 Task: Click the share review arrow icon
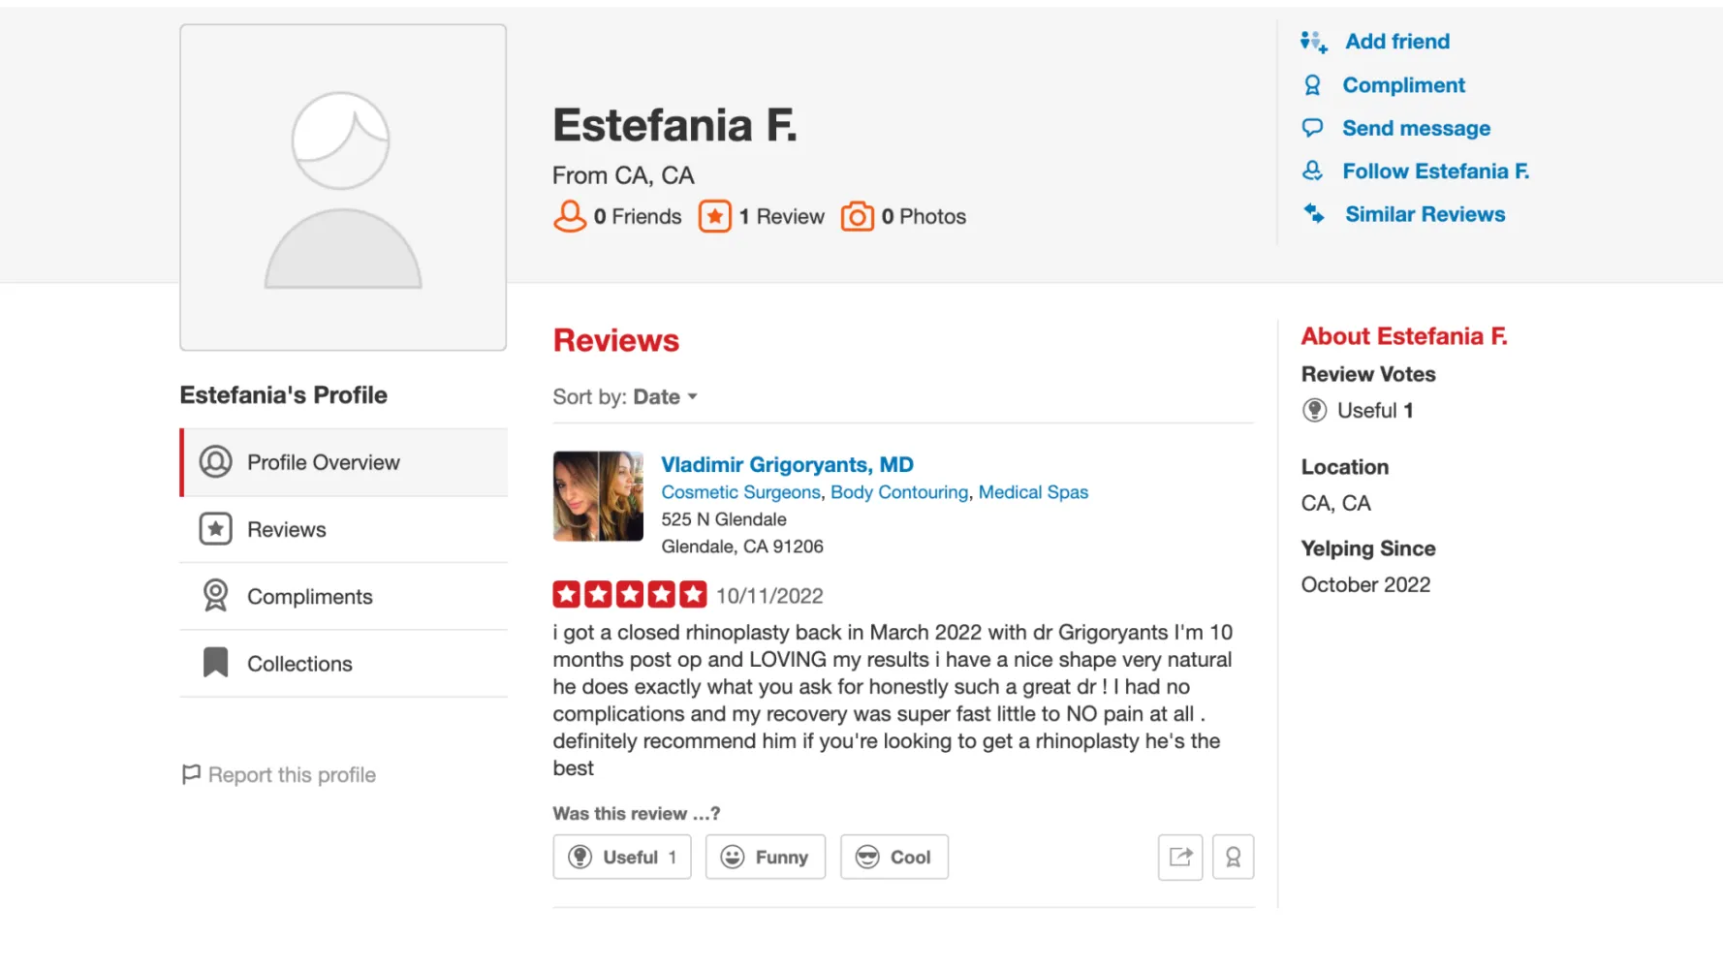[1179, 857]
